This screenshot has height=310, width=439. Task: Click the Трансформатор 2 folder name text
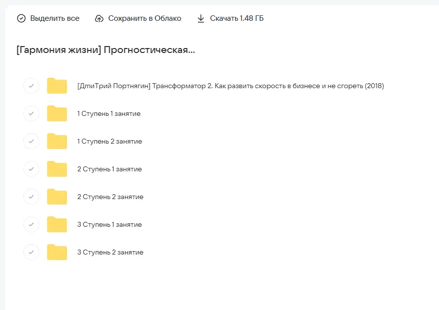(x=231, y=86)
